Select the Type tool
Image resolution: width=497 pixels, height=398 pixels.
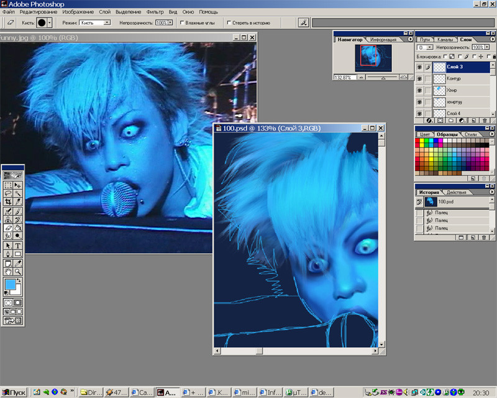tap(18, 246)
